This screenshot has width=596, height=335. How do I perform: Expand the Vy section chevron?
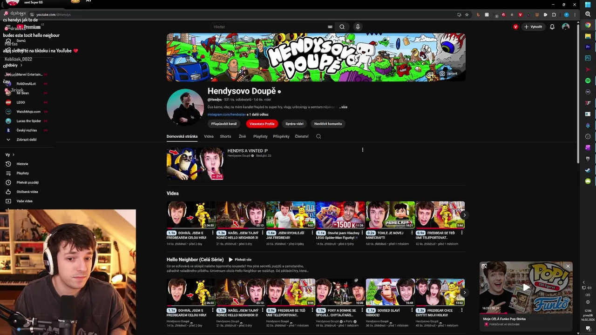point(14,154)
